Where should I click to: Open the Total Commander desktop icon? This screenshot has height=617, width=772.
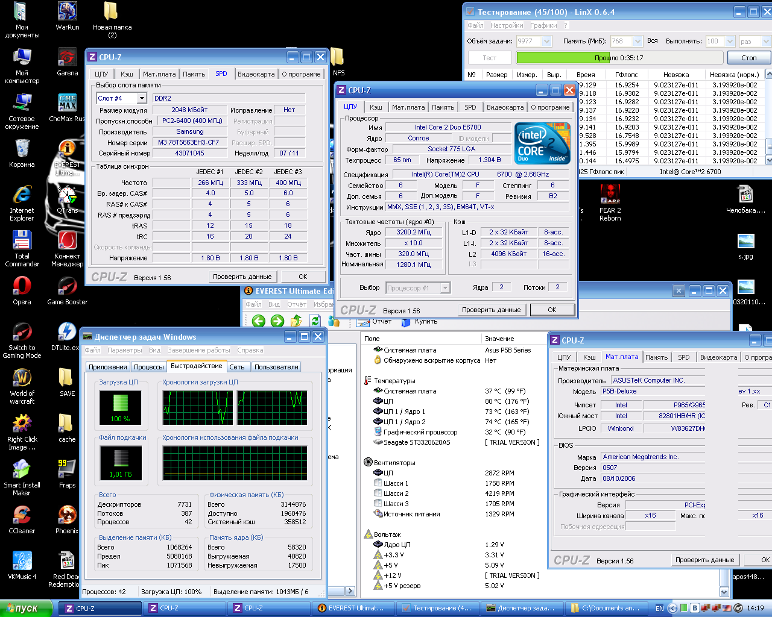point(22,249)
